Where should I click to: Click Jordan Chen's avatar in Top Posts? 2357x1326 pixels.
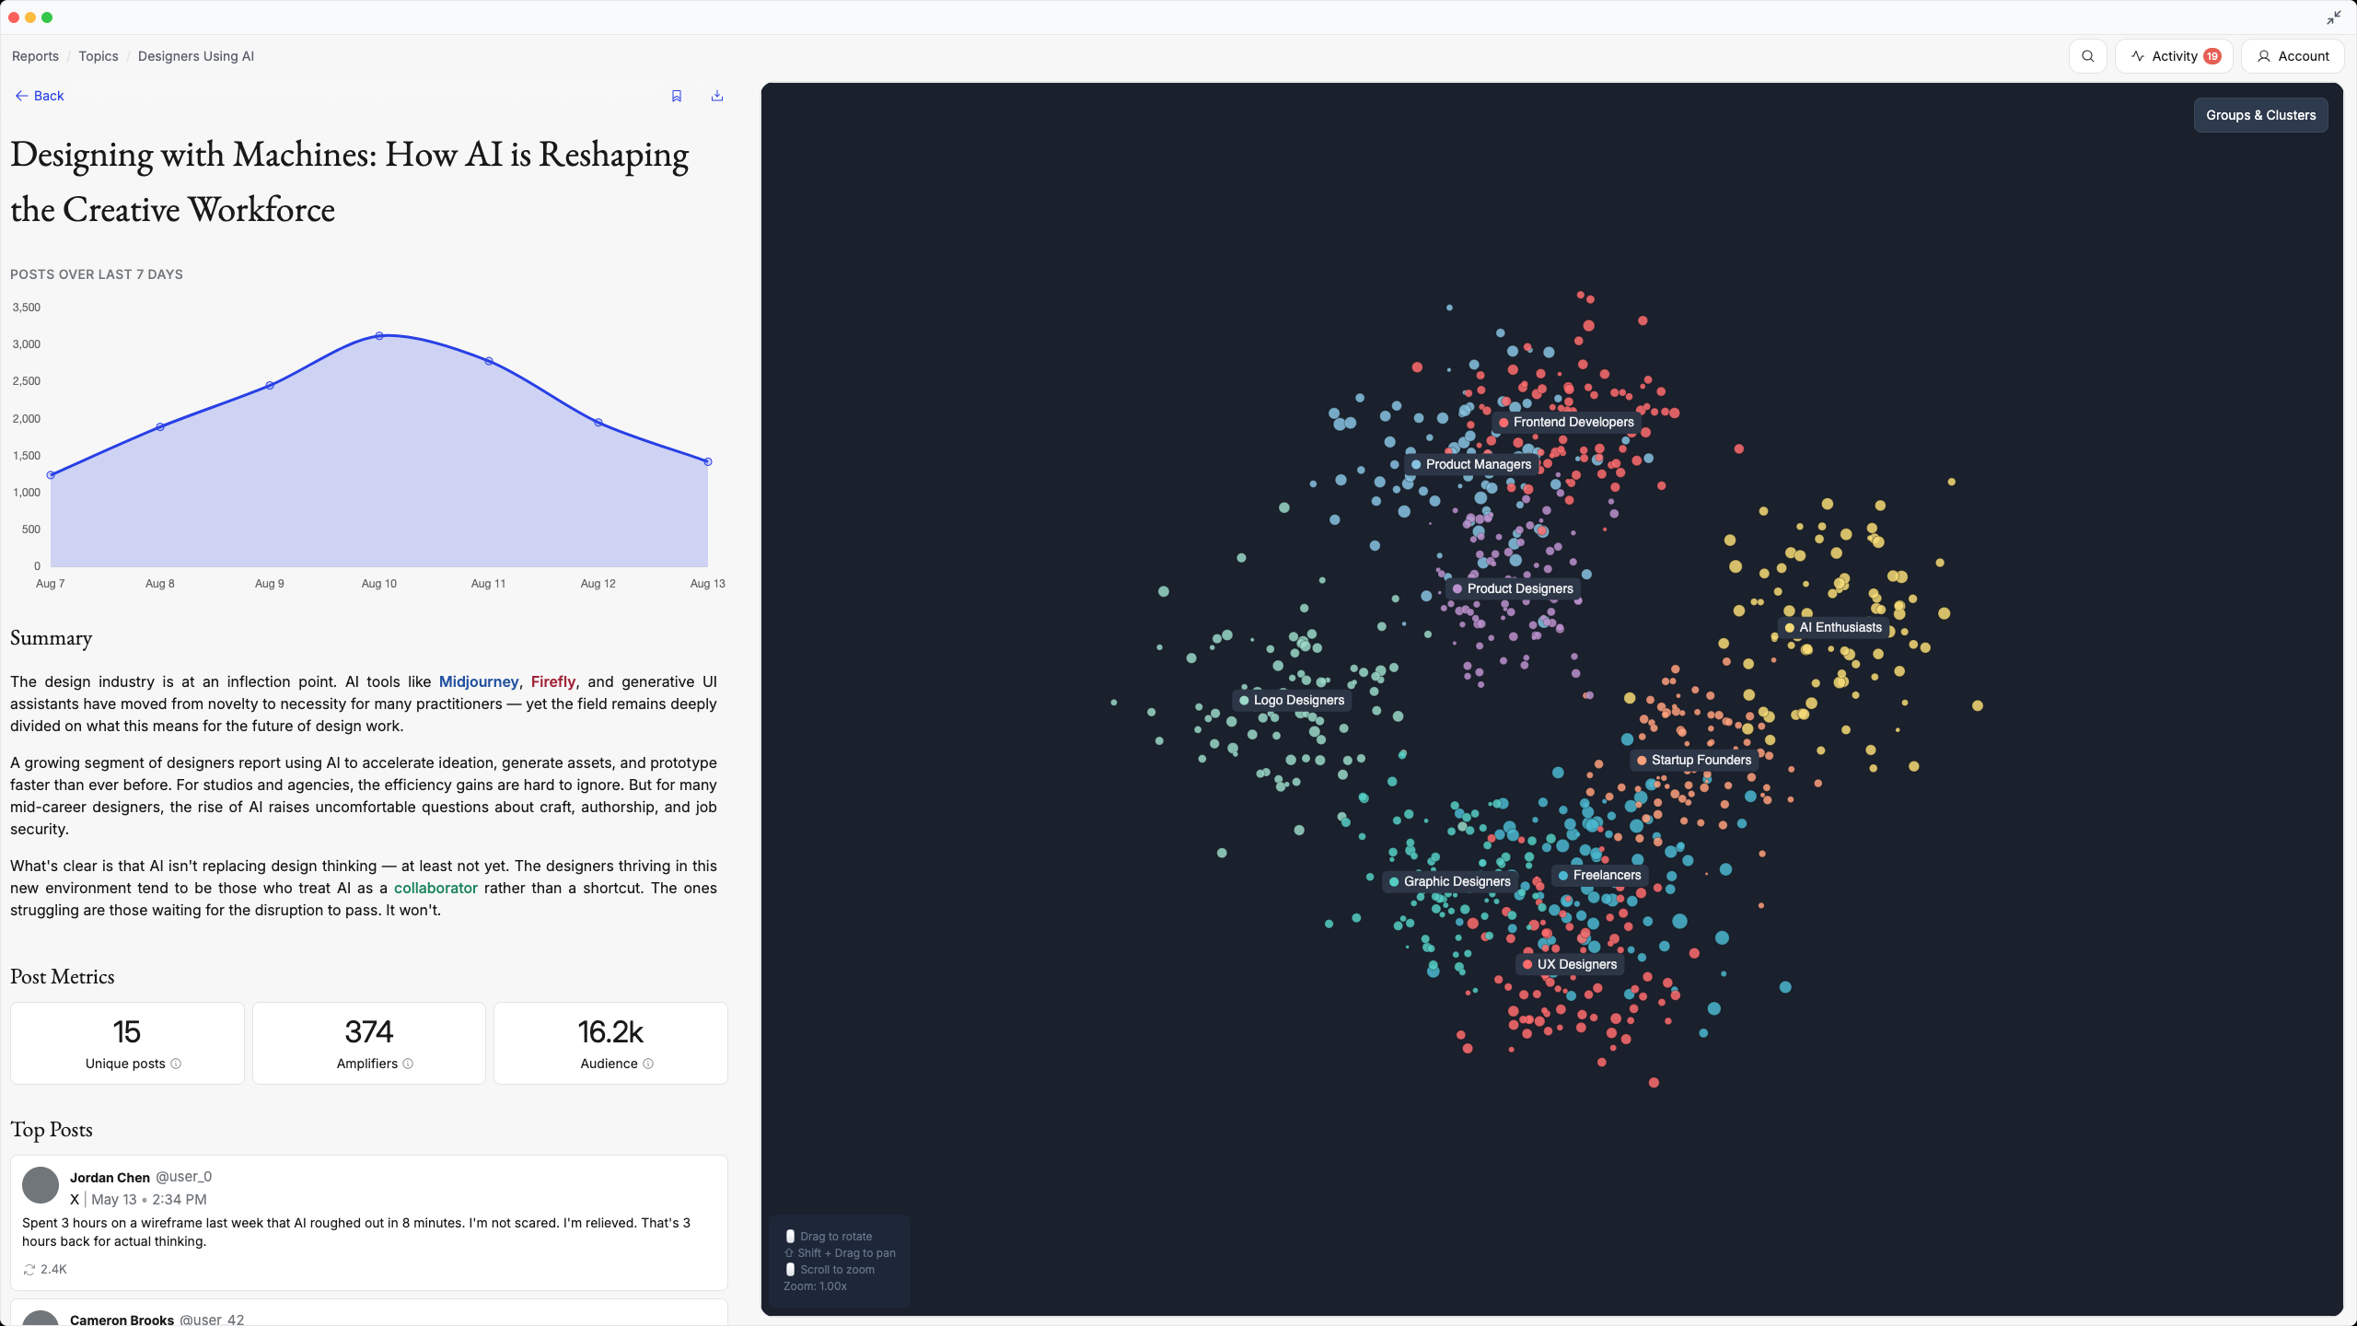coord(41,1185)
